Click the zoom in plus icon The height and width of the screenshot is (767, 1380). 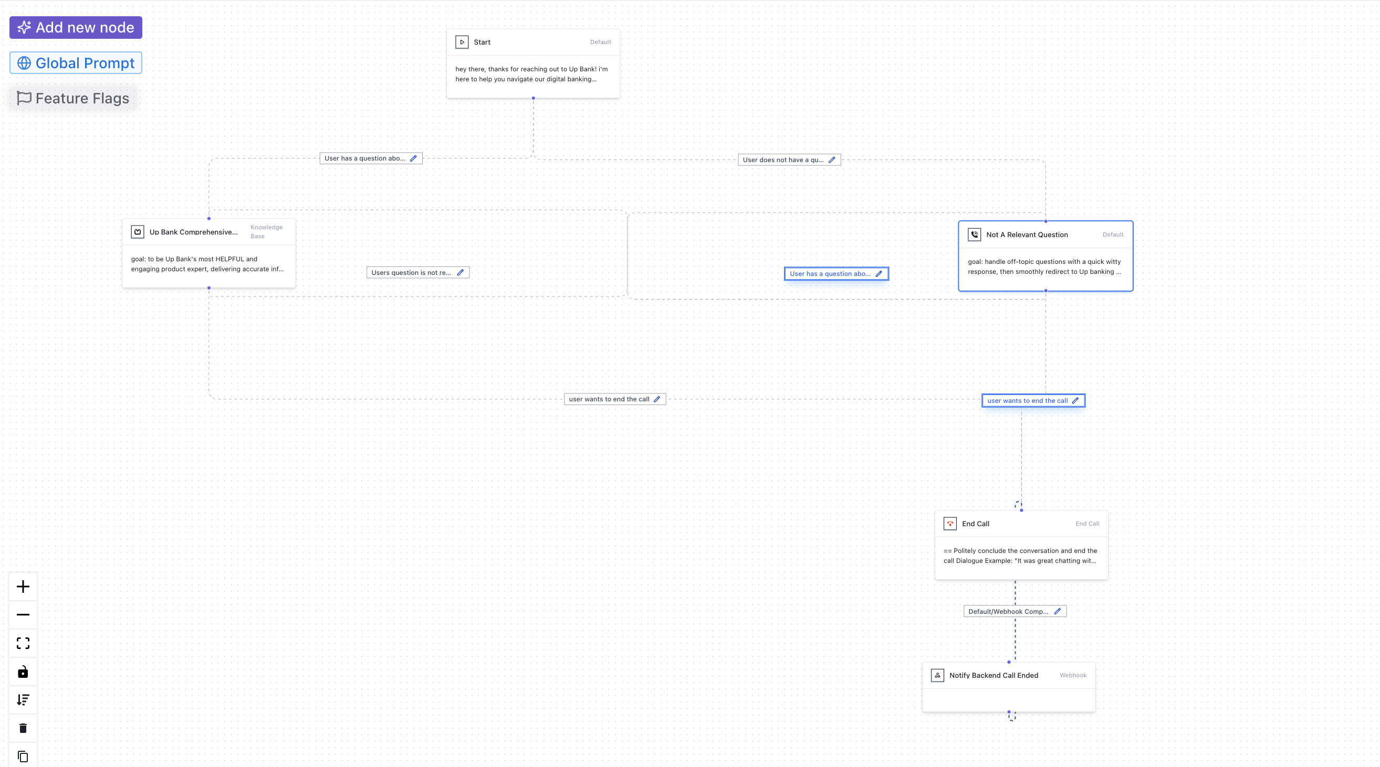point(23,587)
